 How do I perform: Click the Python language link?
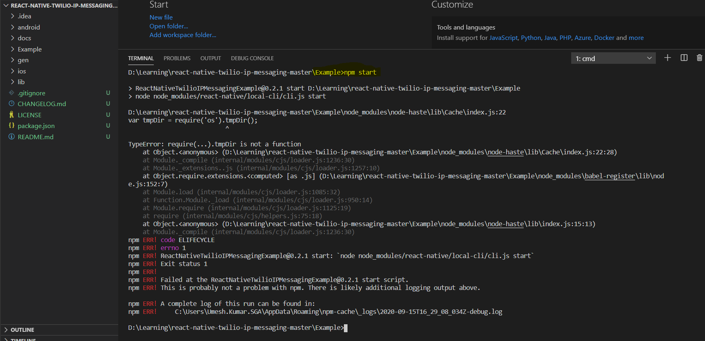(x=531, y=37)
